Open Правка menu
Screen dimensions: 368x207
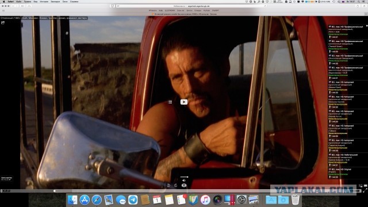tap(27, 1)
